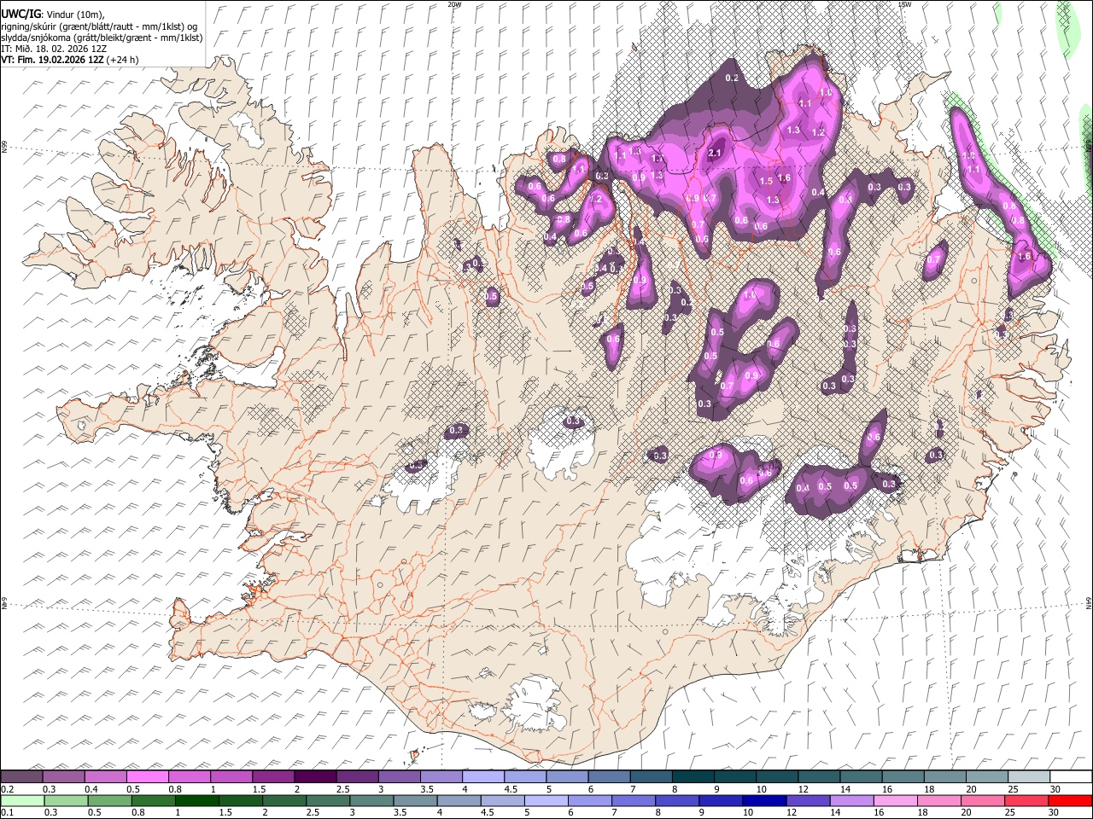Pick the darkest green rain swatch for 1
The height and width of the screenshot is (819, 1093).
pyautogui.click(x=197, y=800)
